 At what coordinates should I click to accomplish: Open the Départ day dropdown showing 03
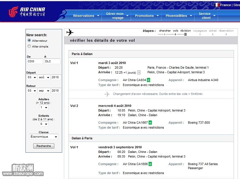click(32, 77)
